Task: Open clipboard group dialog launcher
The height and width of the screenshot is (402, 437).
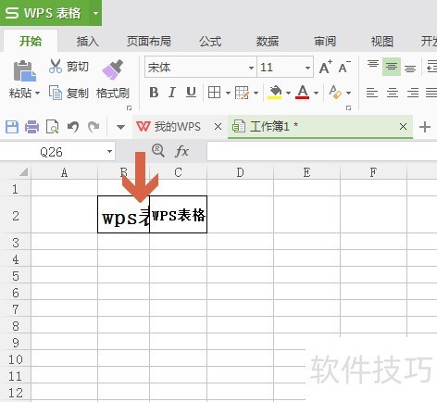Action: pos(130,107)
